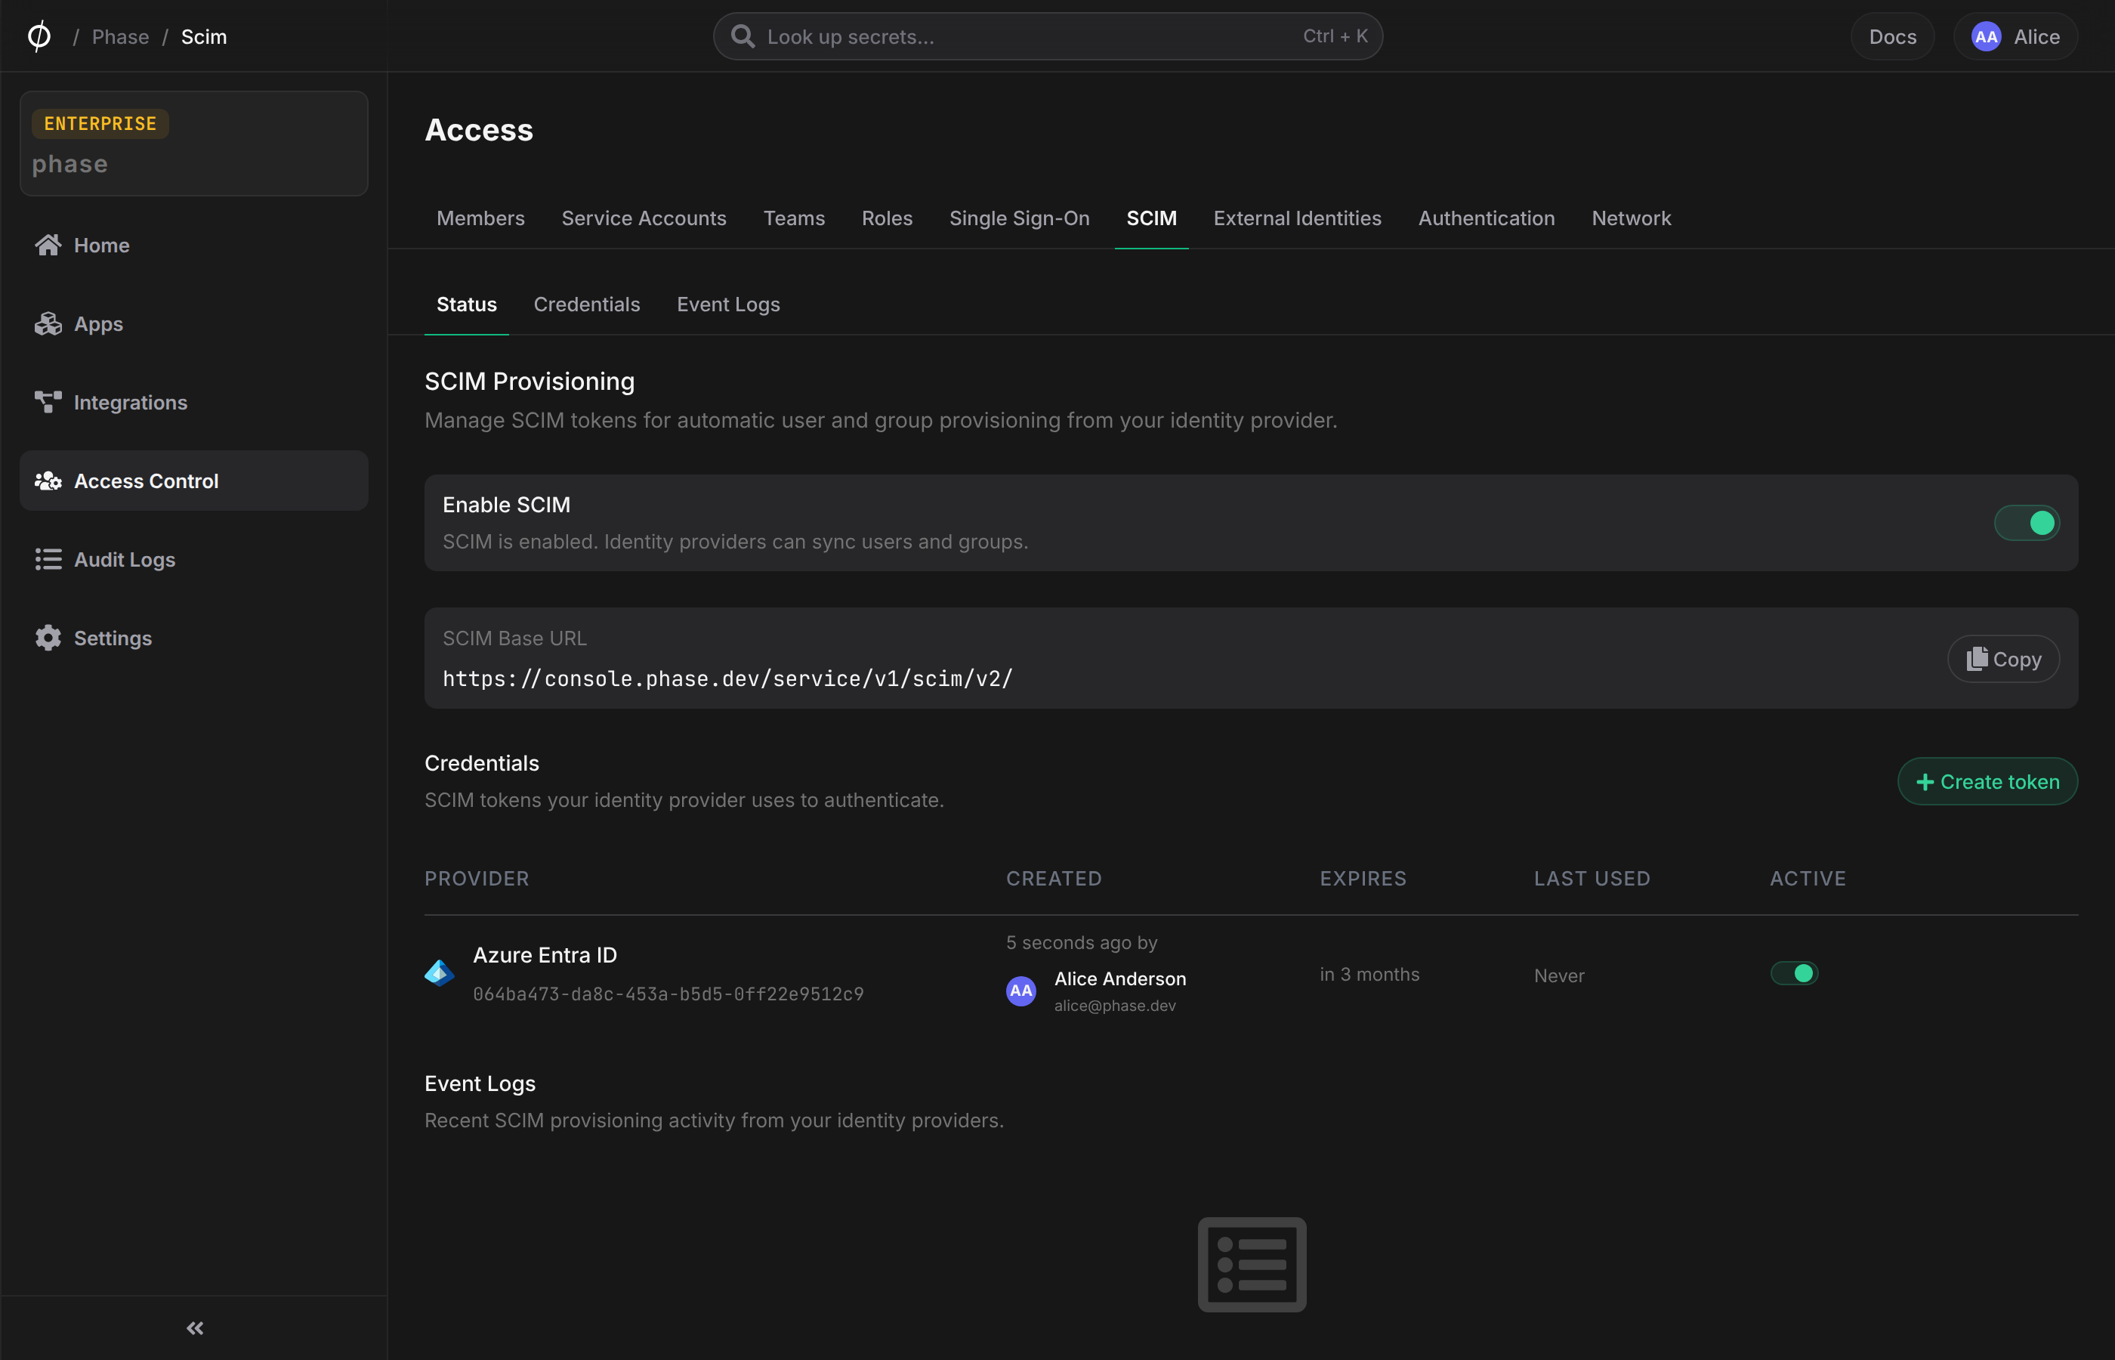
Task: Switch to the Credentials sub-tab
Action: pyautogui.click(x=586, y=304)
